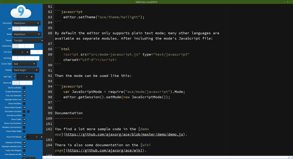Screen dimensions: 293x159
Task: Decrease print margin column with minus
Action: (x=37, y=137)
